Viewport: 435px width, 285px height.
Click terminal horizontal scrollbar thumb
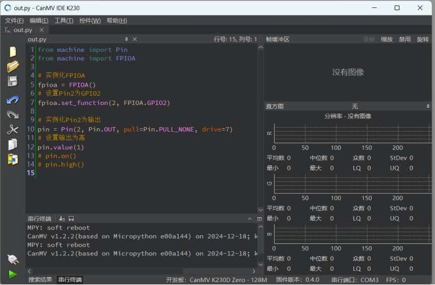[x=108, y=271]
